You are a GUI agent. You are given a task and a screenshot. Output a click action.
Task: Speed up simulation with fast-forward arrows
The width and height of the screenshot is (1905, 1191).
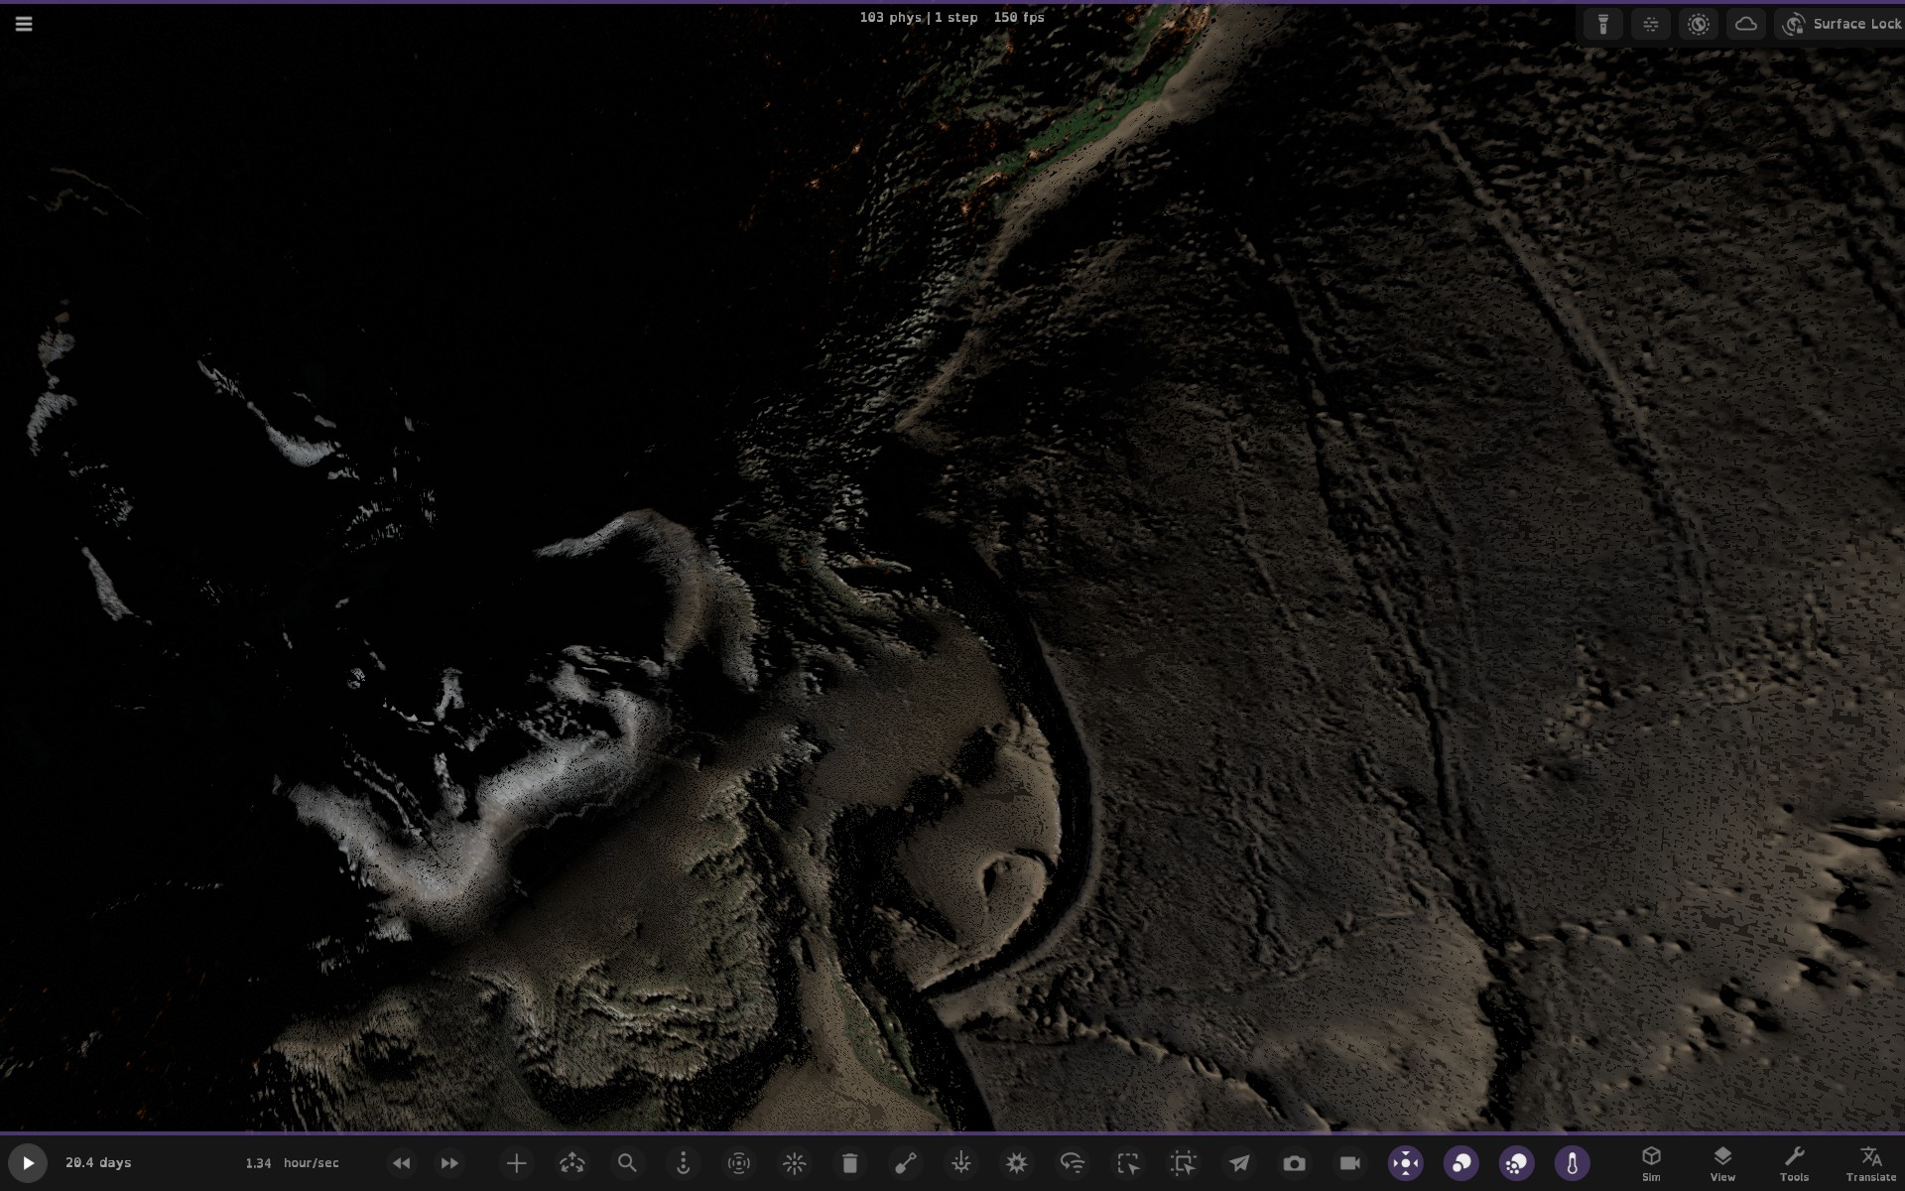click(x=449, y=1163)
